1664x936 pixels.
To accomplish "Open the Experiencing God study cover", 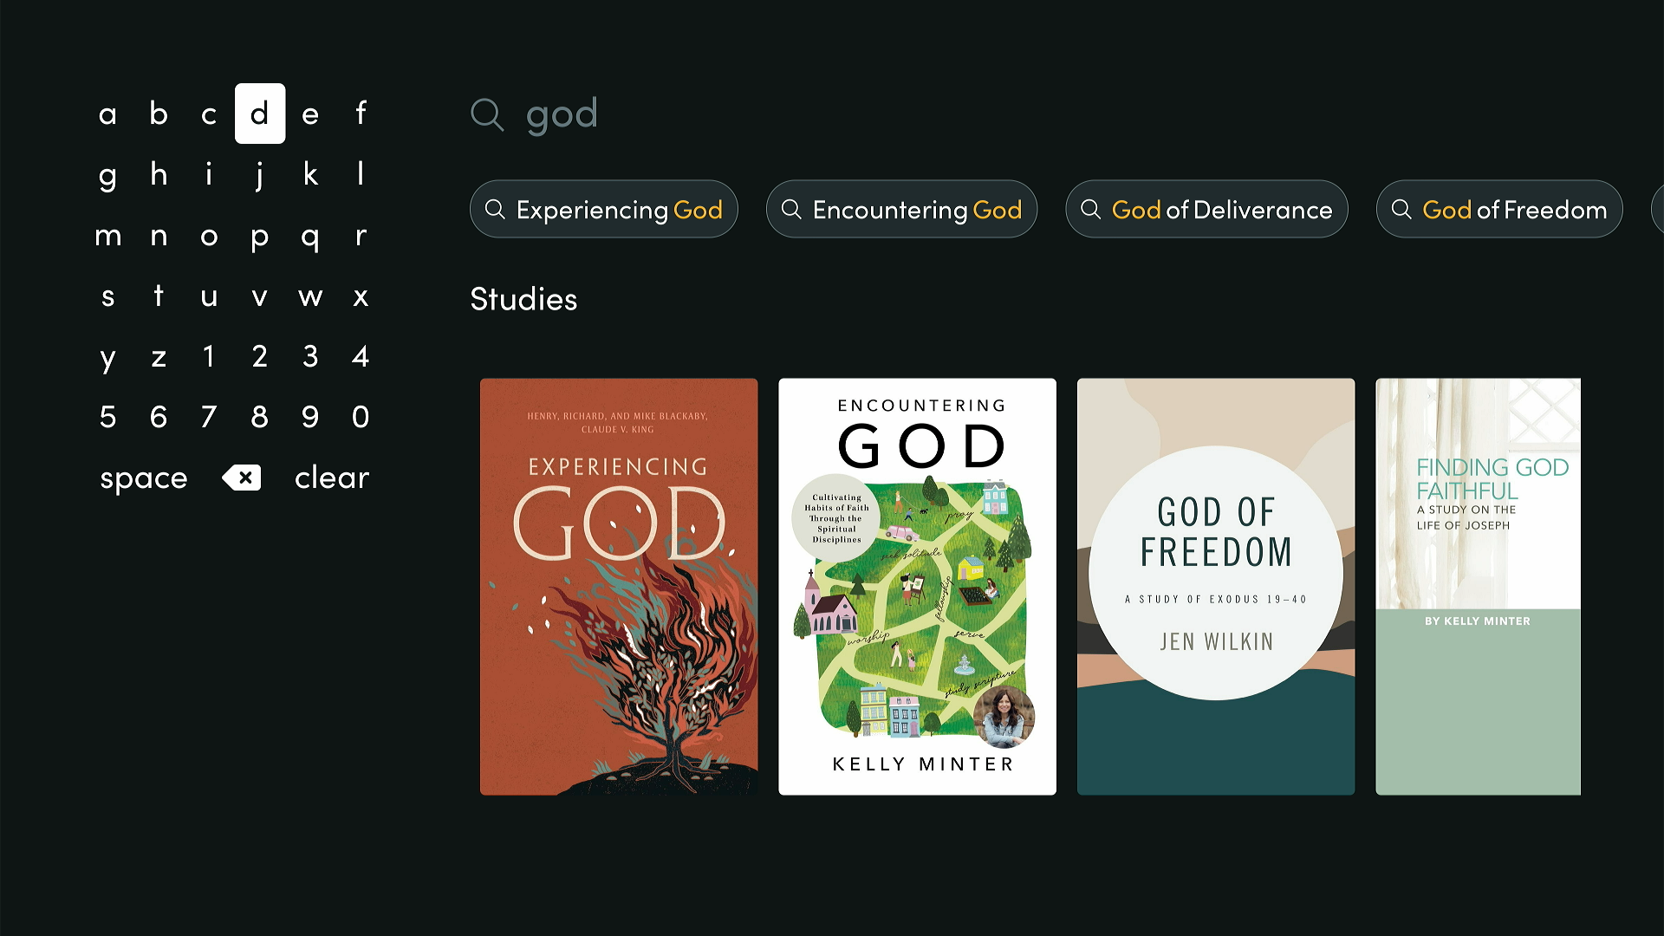I will [619, 587].
